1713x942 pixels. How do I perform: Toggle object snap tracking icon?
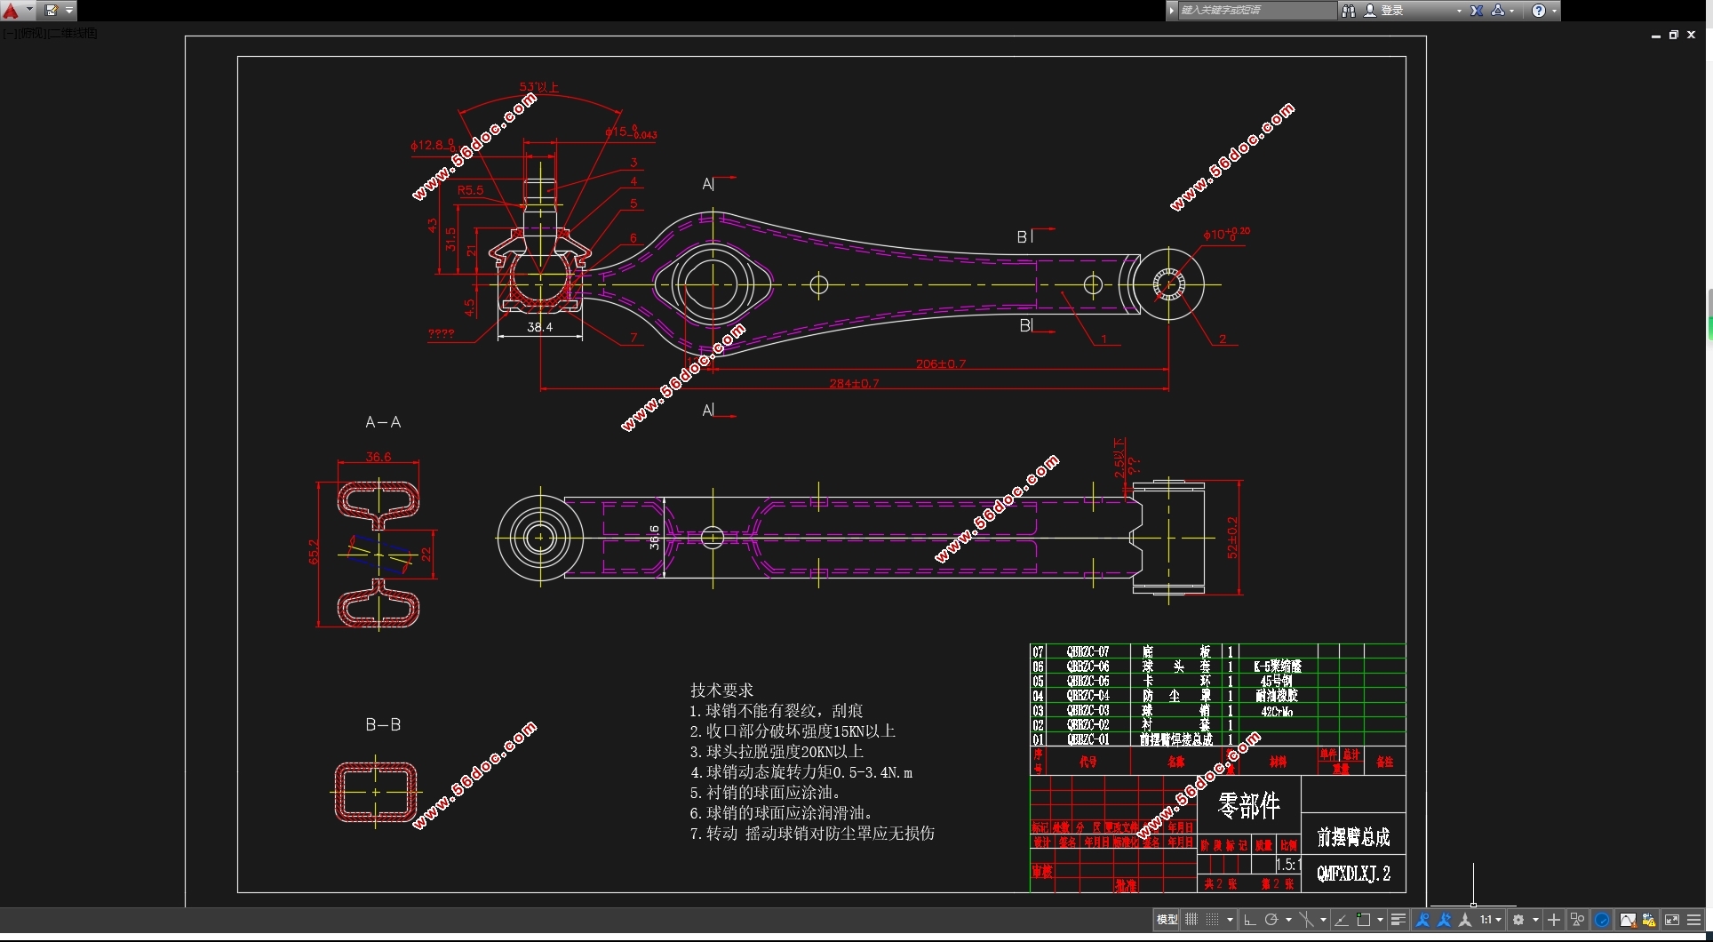(x=1306, y=920)
